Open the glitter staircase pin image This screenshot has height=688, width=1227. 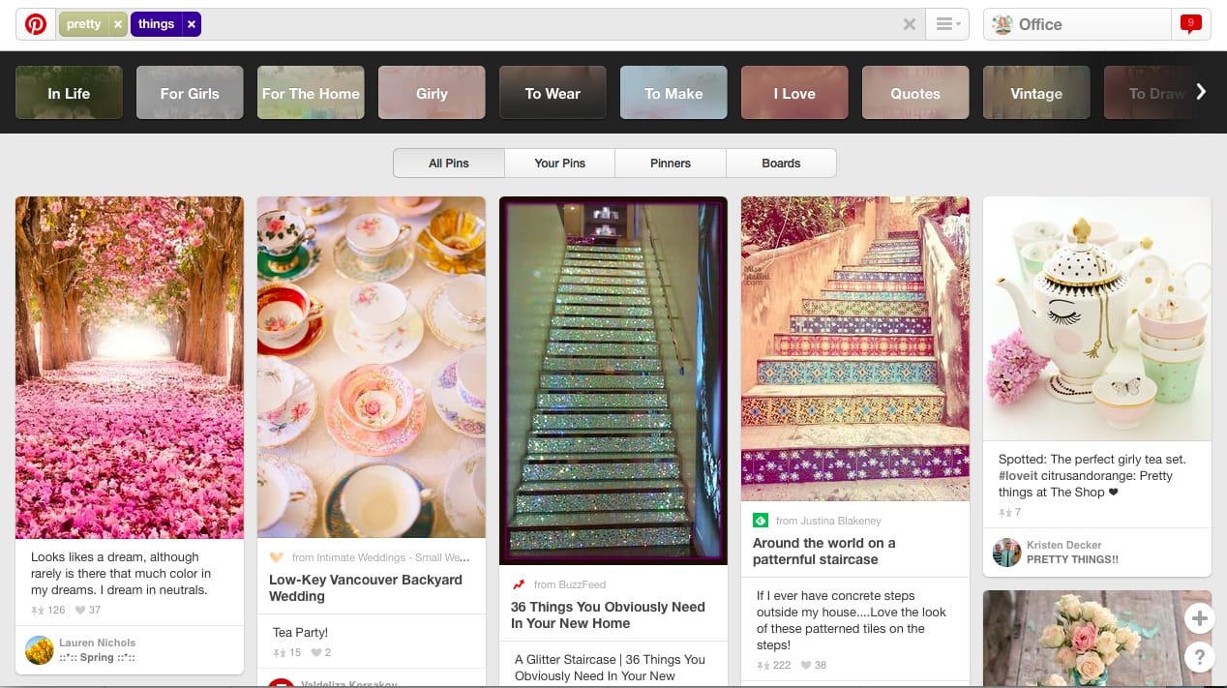coord(613,380)
